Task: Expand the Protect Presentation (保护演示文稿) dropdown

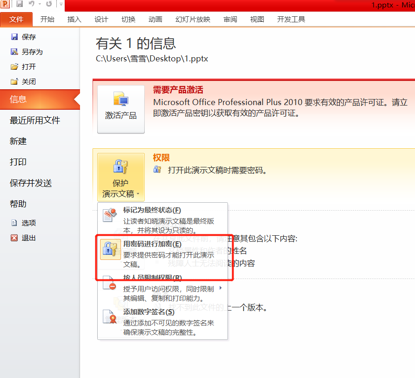Action: pos(121,177)
